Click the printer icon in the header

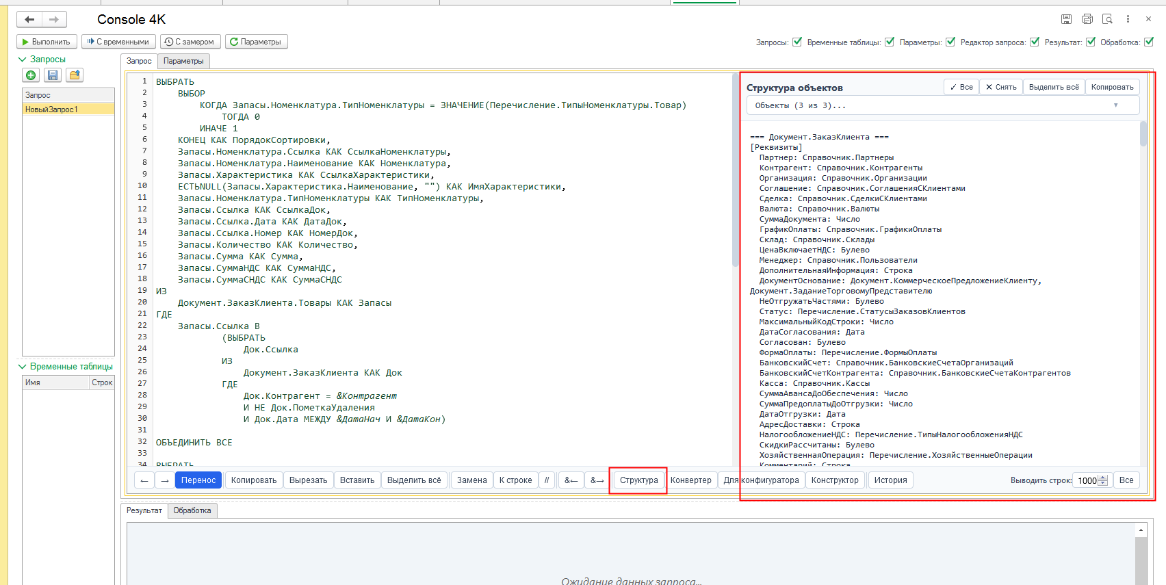(1087, 19)
